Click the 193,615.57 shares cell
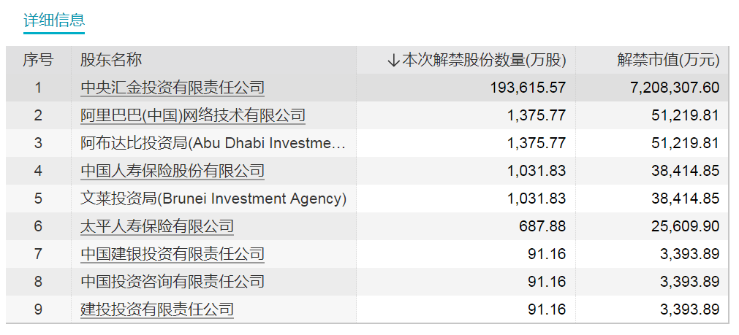 click(526, 88)
